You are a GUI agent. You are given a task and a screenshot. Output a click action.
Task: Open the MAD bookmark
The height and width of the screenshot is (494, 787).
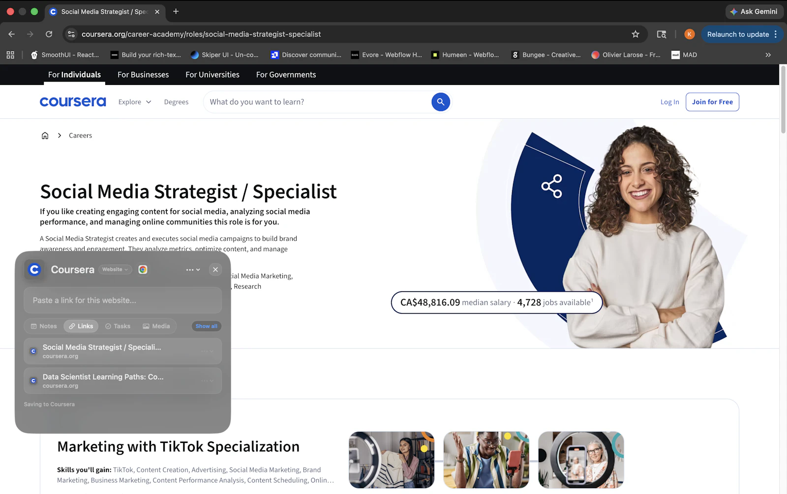click(684, 55)
